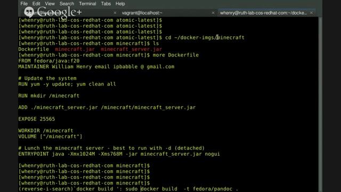Open the Terminal menu

tap(87, 4)
